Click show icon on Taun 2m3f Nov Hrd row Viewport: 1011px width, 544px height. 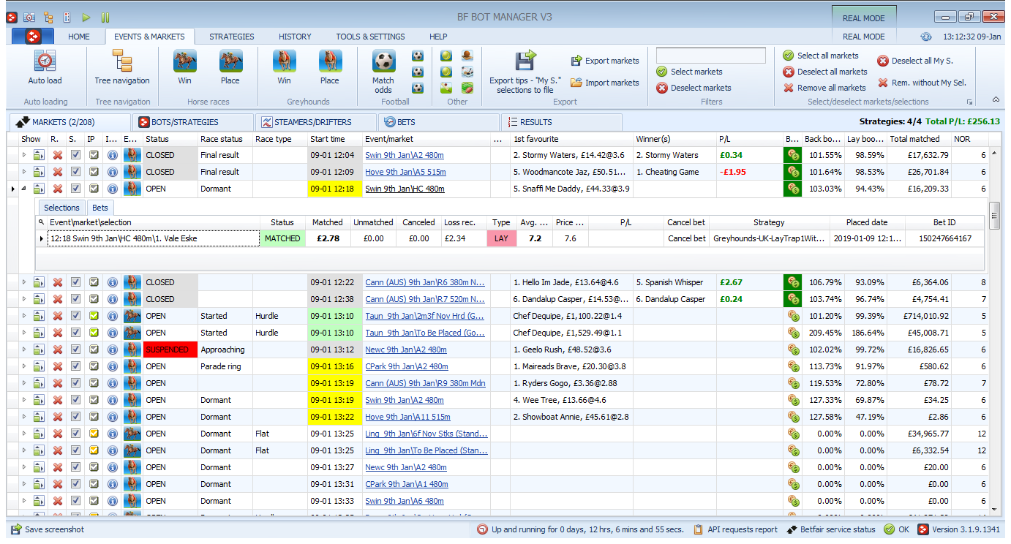pos(38,316)
